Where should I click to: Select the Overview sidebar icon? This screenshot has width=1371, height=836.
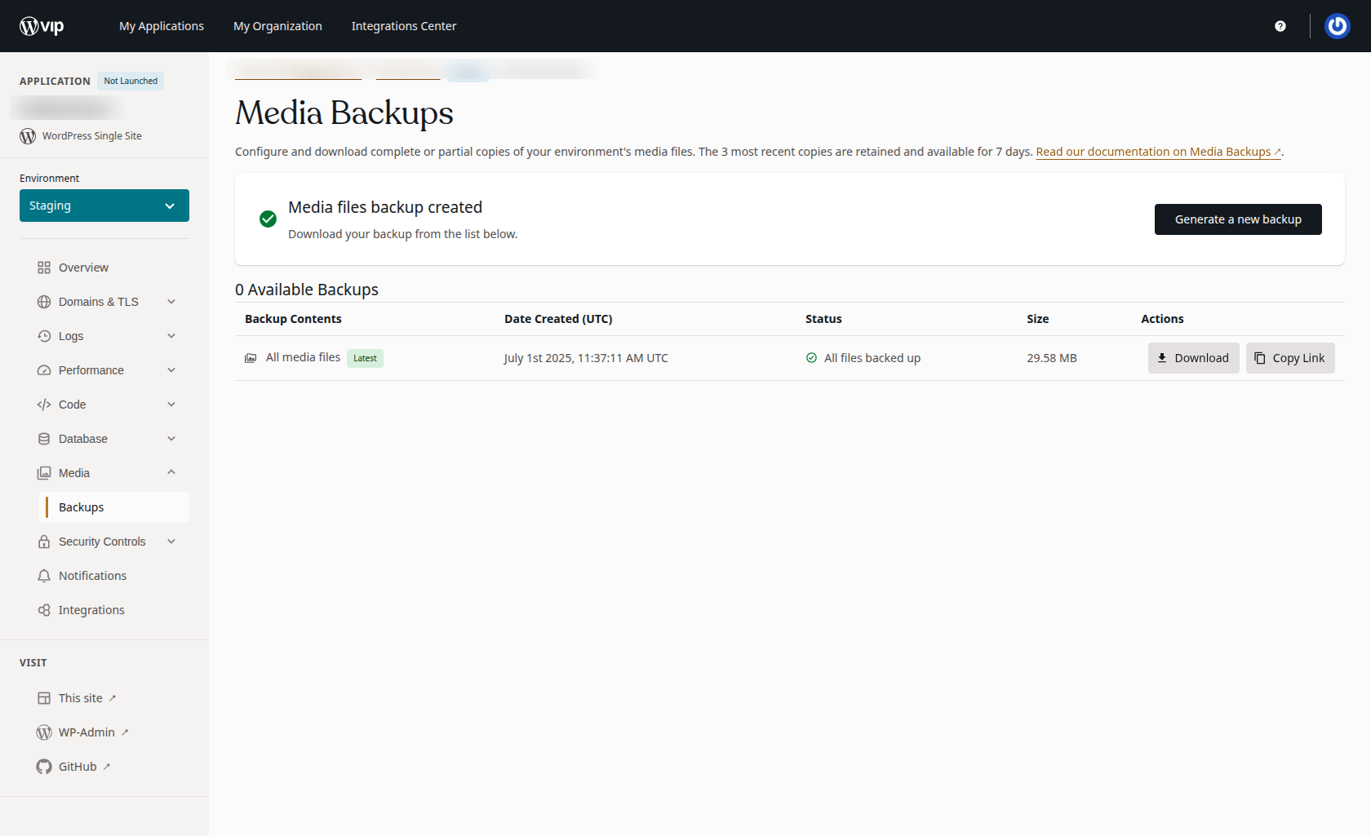tap(45, 267)
